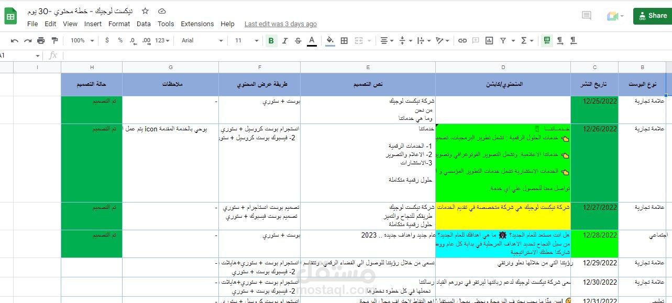This screenshot has width=672, height=303.
Task: Select the 'تاريخ النشر' header cell
Action: click(594, 84)
